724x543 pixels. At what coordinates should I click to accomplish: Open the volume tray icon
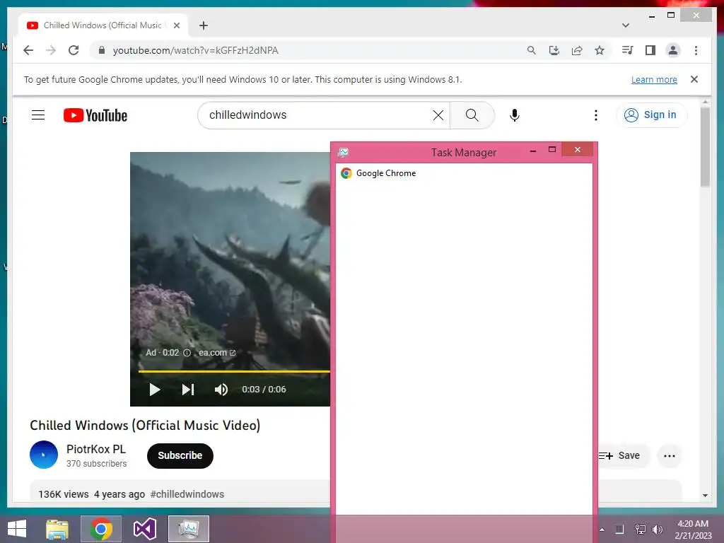click(658, 530)
